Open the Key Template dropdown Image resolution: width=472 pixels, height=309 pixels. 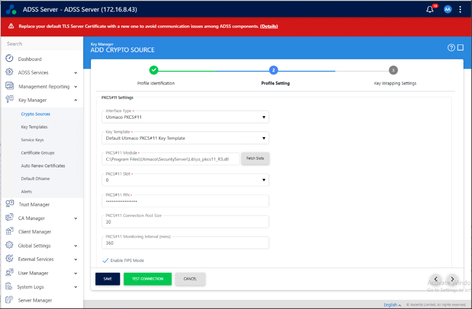click(x=185, y=138)
